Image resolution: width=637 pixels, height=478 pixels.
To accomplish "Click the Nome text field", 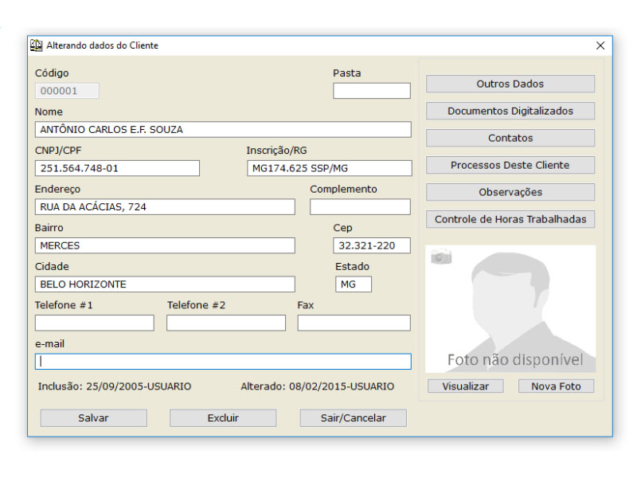I will click(x=223, y=130).
